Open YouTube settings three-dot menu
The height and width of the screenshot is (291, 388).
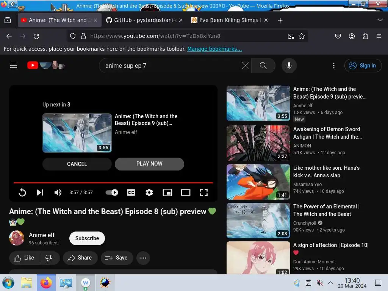pos(334,66)
